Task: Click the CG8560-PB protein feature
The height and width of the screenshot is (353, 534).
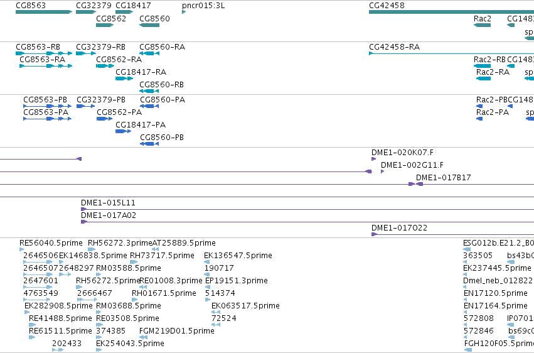Action: (149, 144)
